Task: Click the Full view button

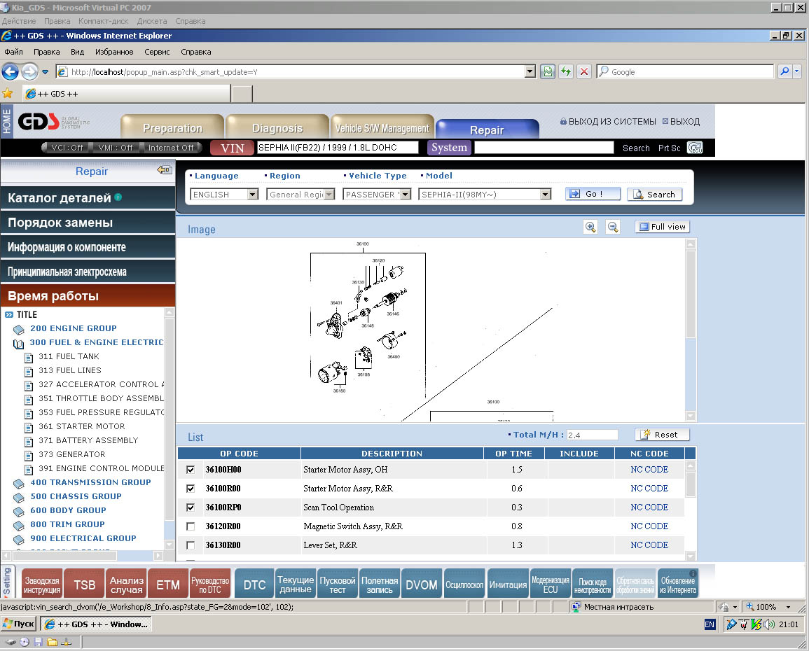Action: [662, 227]
